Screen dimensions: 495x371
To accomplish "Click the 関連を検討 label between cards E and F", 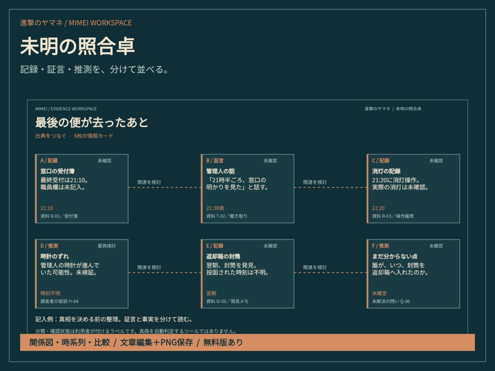I will [315, 267].
